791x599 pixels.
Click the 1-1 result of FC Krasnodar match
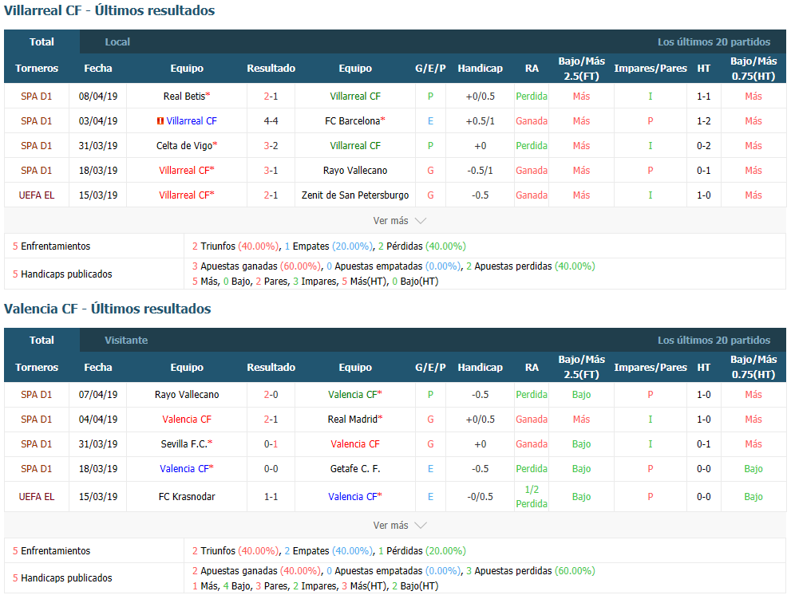pyautogui.click(x=271, y=497)
